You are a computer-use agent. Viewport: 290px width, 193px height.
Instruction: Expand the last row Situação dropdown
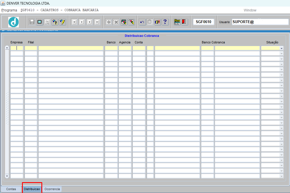tap(281, 176)
